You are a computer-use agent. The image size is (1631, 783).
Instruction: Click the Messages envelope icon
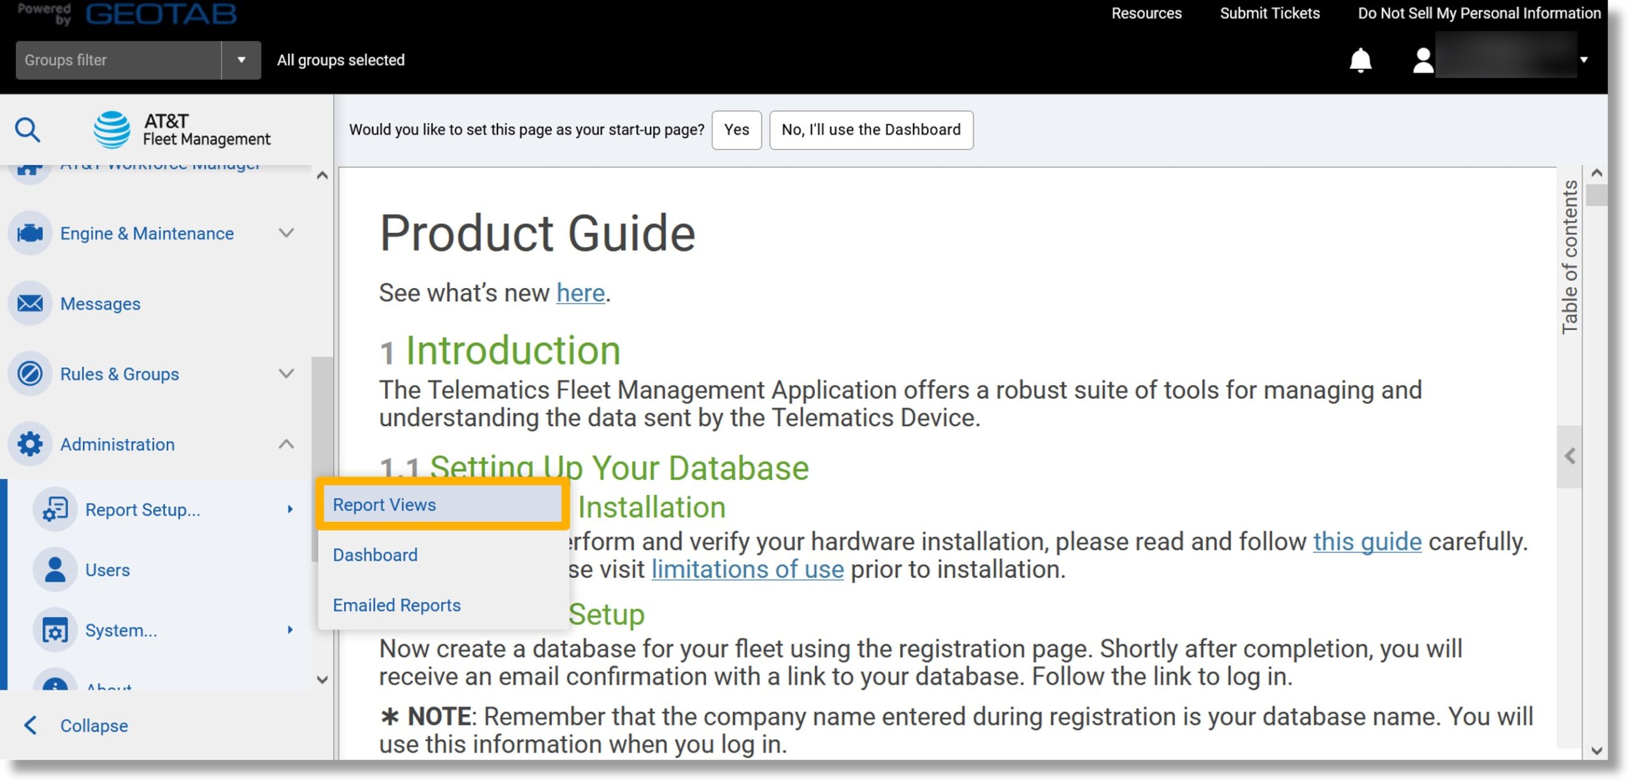(x=30, y=303)
